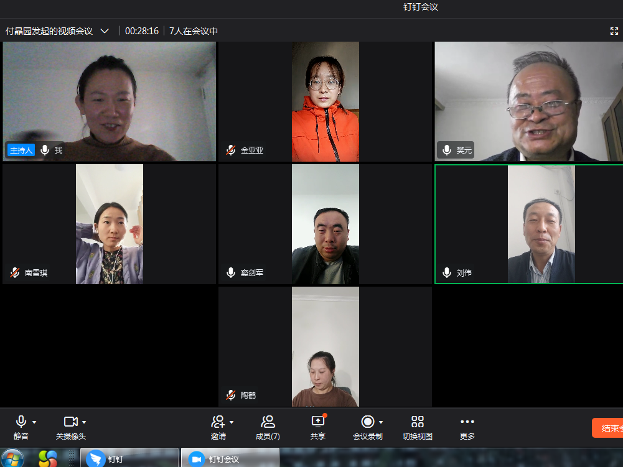
Task: Select 刘伟's highlighted video tile
Action: click(x=528, y=224)
